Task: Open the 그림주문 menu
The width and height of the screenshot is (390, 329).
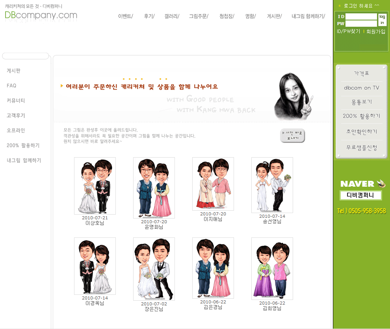Action: (199, 16)
